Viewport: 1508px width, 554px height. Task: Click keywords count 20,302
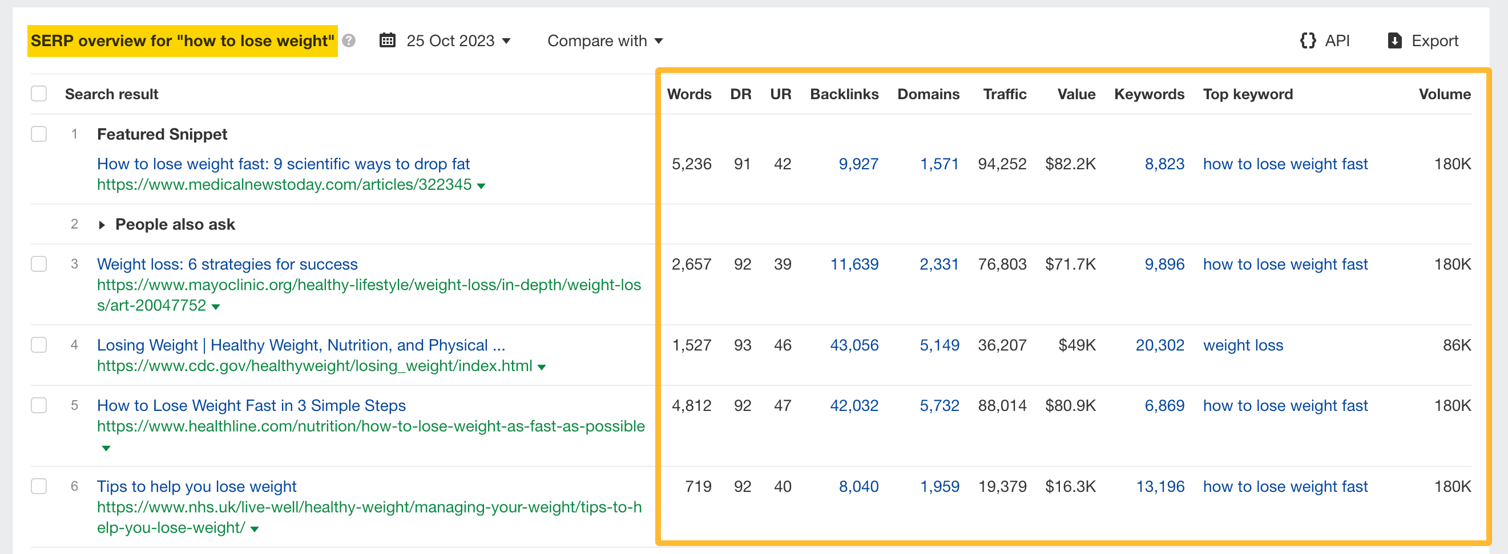click(x=1160, y=345)
